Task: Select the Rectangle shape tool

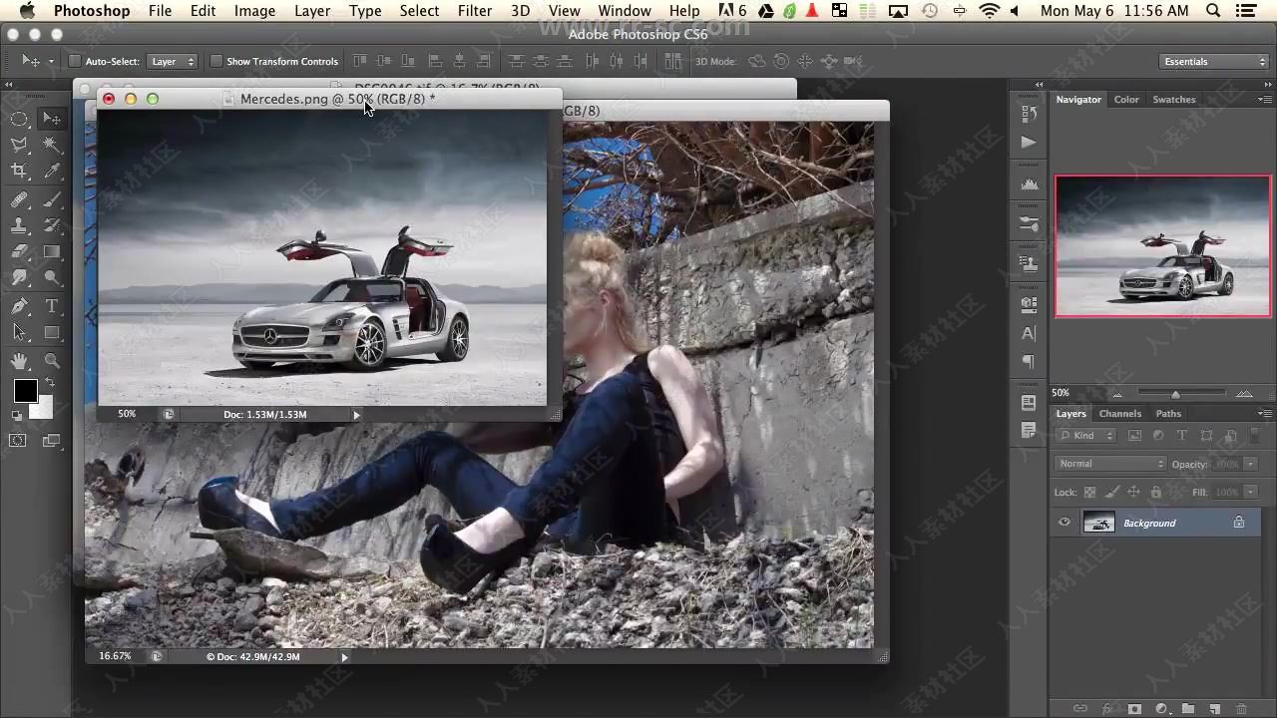Action: click(52, 333)
